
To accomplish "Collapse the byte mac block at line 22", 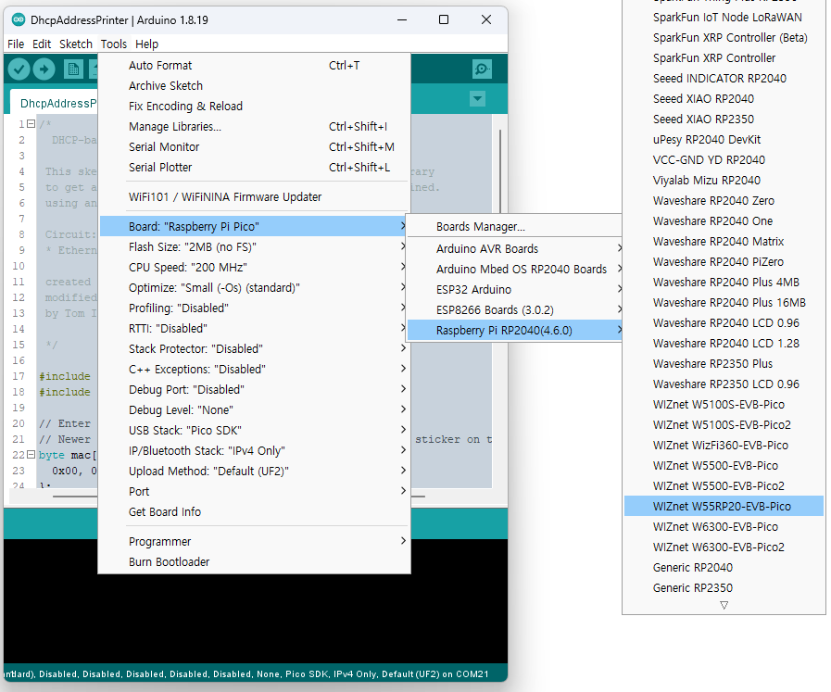I will point(31,455).
